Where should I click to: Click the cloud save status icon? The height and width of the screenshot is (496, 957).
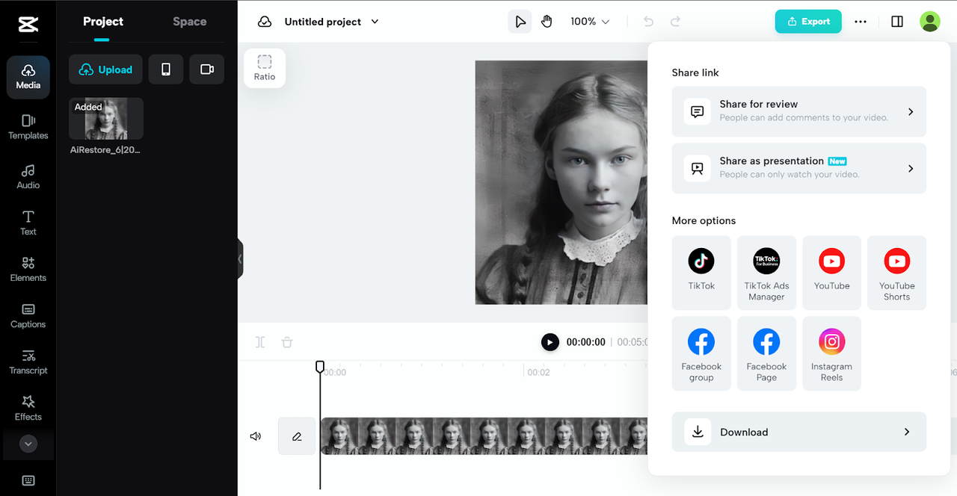[265, 22]
